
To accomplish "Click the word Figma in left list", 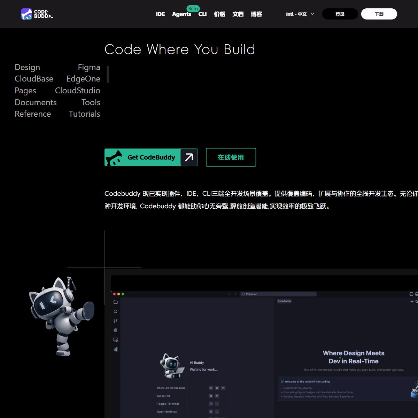I will [x=89, y=67].
